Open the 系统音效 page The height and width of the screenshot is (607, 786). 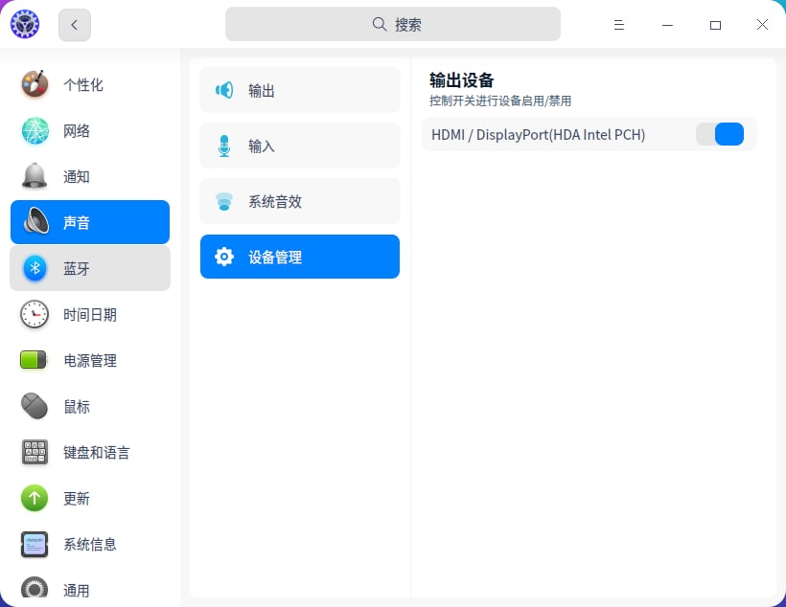click(x=300, y=201)
